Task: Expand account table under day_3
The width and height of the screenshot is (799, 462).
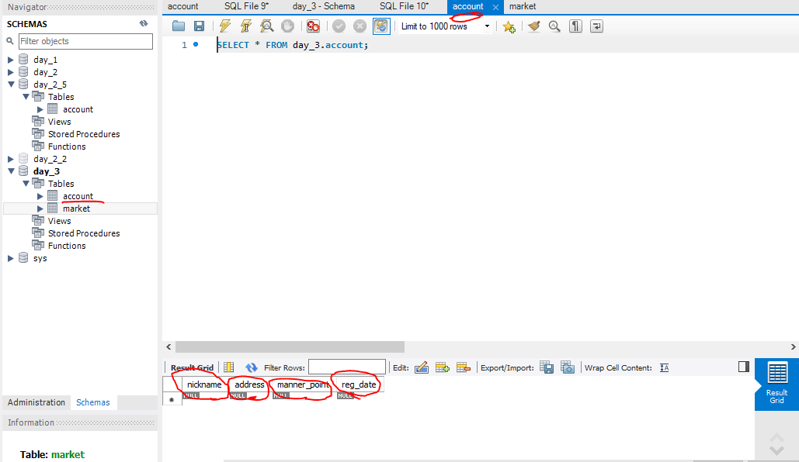Action: point(40,196)
